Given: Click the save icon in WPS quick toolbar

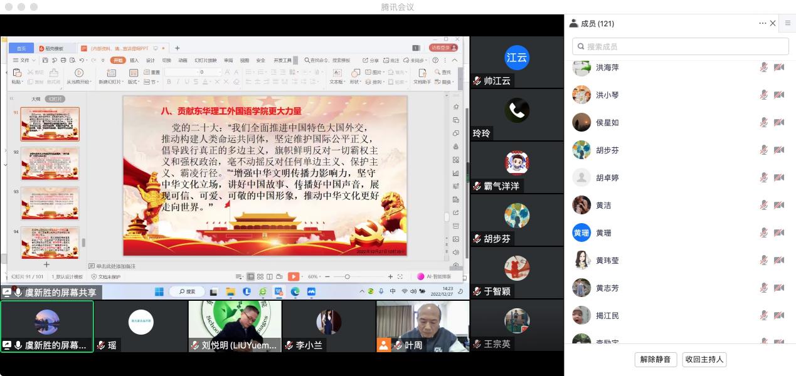Looking at the screenshot, I should coord(45,60).
